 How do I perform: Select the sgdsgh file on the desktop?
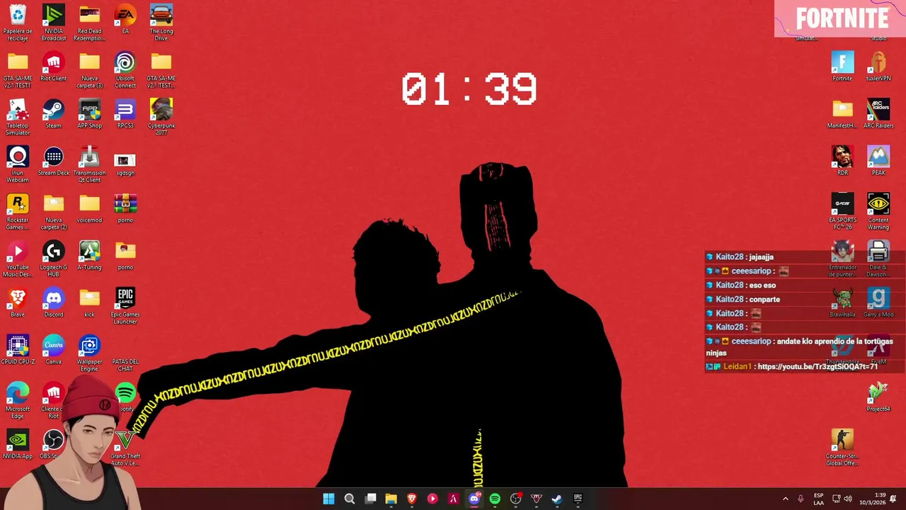(125, 164)
